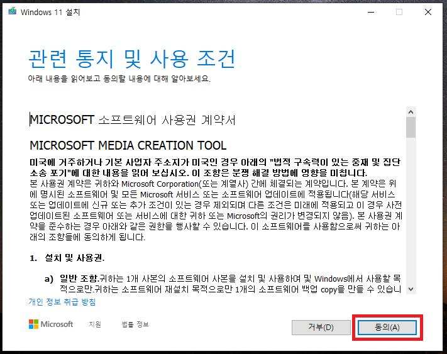
Task: Click the '1. 설치 및 사용권.' section heading
Action: [67, 258]
